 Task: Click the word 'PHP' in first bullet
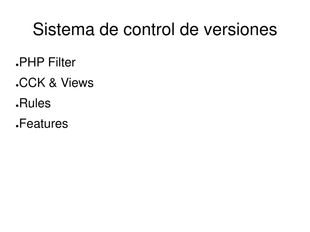click(31, 62)
